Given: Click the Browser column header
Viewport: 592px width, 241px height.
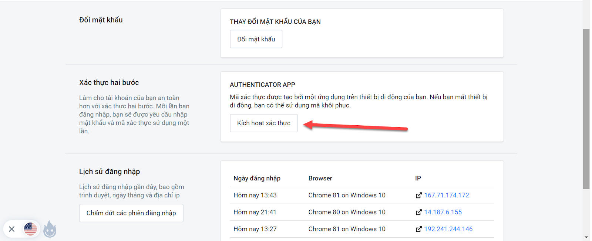Looking at the screenshot, I should tap(320, 178).
